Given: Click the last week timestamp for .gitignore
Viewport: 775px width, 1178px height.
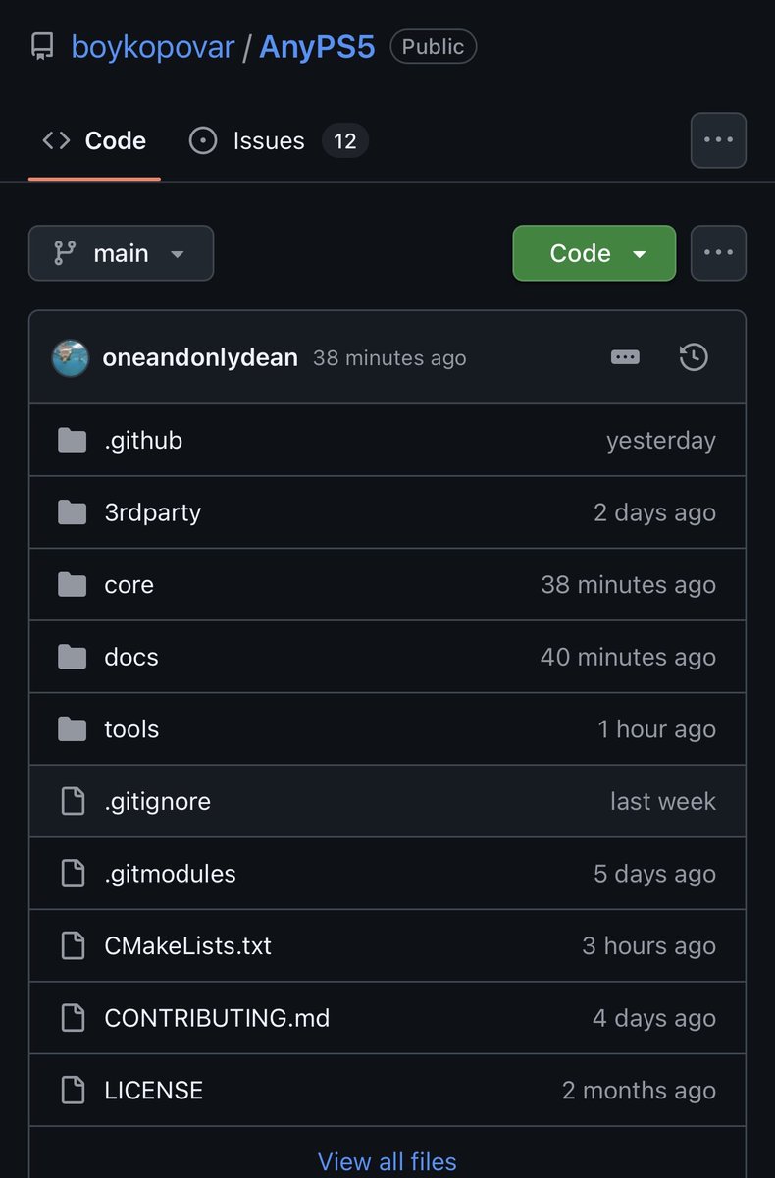Looking at the screenshot, I should point(663,801).
